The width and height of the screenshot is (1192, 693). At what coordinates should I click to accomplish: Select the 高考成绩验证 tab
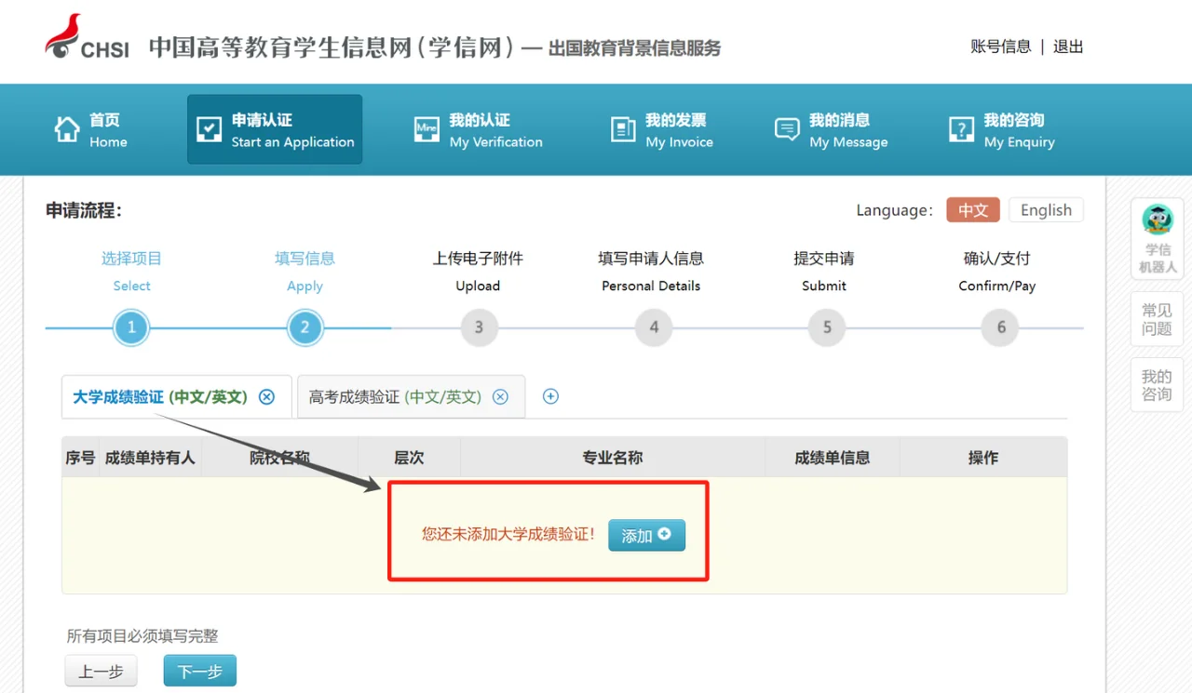point(395,397)
